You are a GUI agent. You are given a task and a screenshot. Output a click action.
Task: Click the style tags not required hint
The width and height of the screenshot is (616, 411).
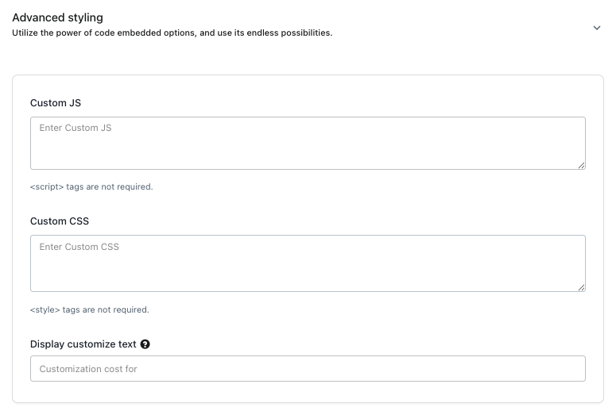90,309
